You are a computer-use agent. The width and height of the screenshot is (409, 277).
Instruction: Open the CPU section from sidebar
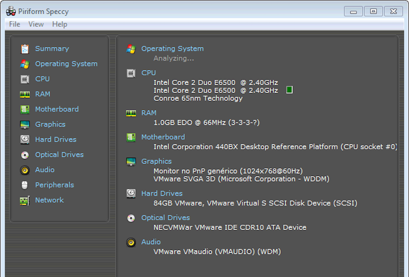tap(43, 79)
